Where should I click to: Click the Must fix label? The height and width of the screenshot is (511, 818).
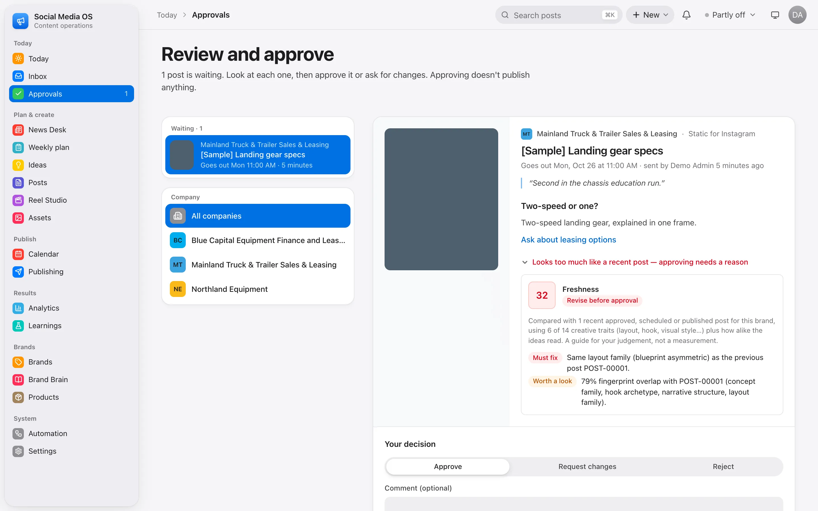545,358
